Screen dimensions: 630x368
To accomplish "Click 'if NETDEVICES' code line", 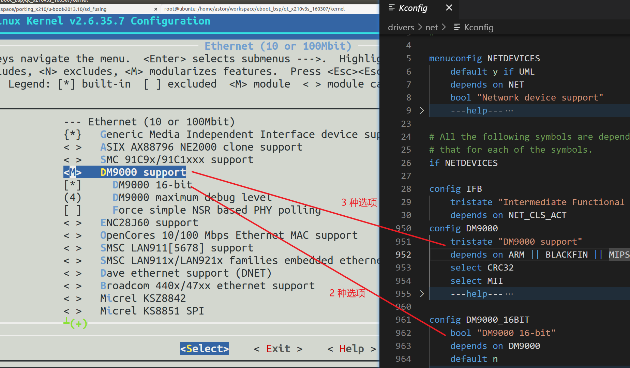I will [463, 163].
